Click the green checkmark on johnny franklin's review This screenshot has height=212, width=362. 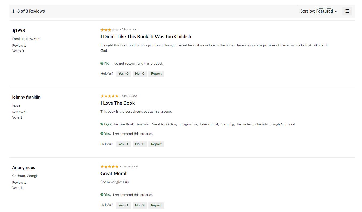coord(102,134)
